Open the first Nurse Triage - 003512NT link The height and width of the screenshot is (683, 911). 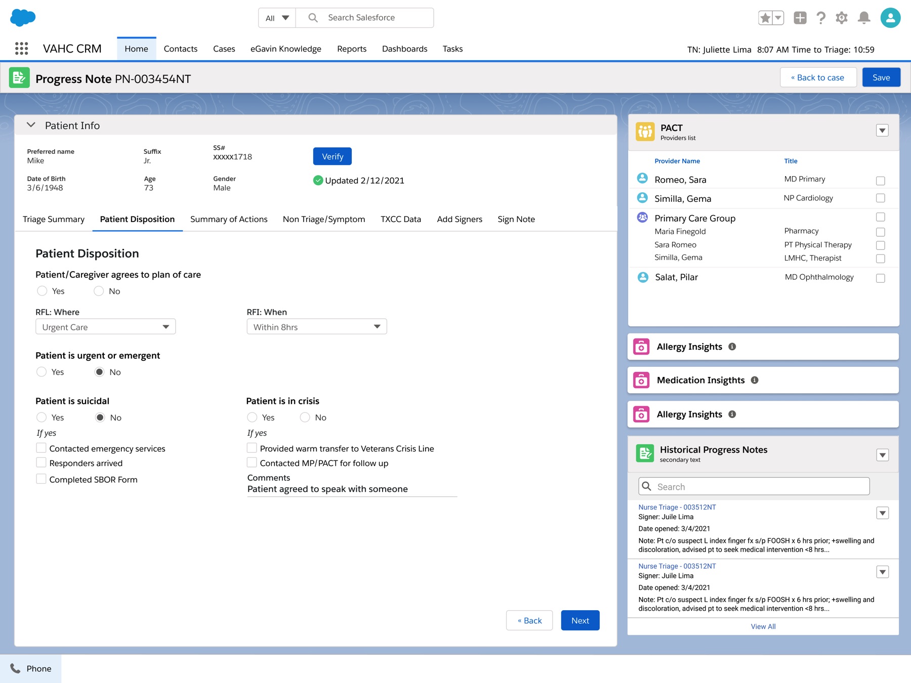[x=677, y=507]
